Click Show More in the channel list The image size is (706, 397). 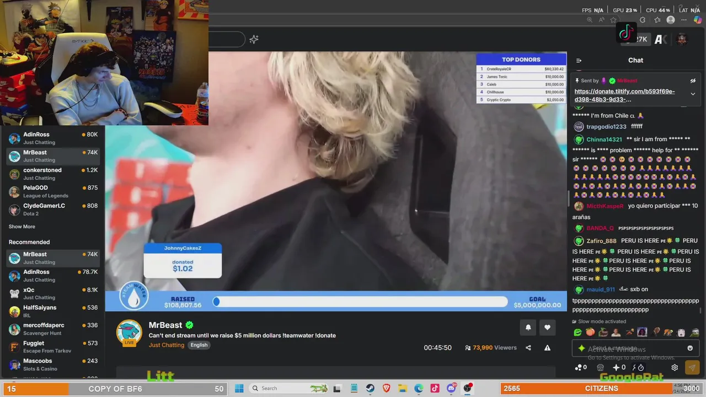(x=22, y=227)
